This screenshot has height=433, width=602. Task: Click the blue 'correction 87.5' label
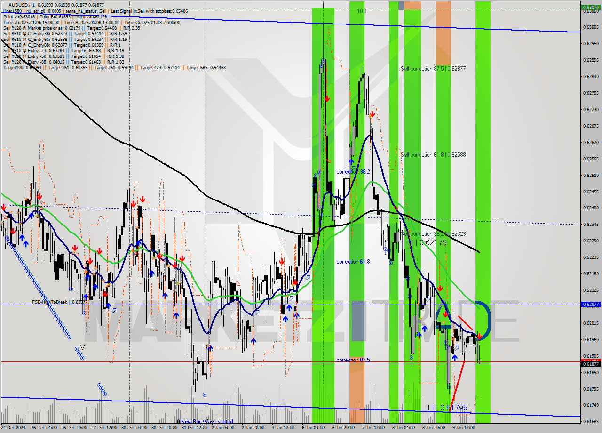click(353, 360)
